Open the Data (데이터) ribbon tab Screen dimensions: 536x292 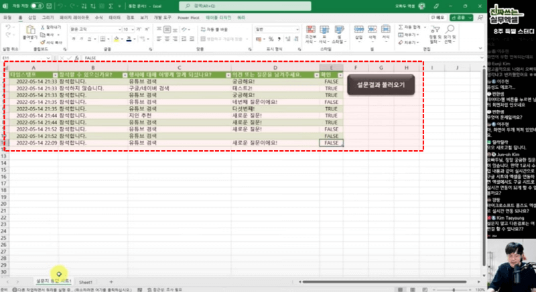pos(115,17)
